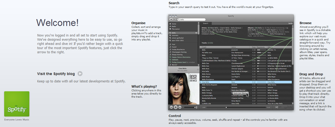
Task: Click the volume slider
Action: coord(189,107)
